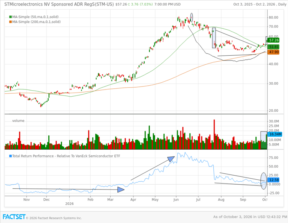Screen dimensions: 288x223
Task: Click the 30.00 price axis label
Action: [273, 83]
